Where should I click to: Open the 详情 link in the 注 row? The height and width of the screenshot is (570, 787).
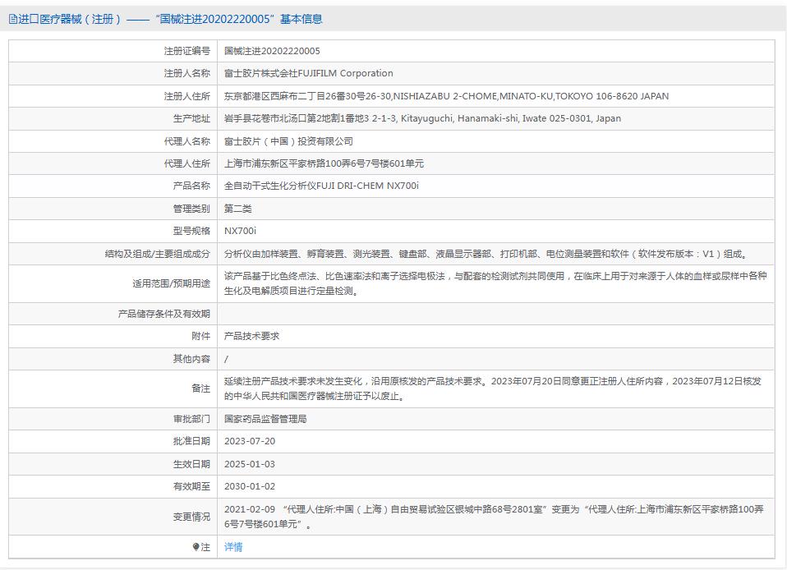232,547
